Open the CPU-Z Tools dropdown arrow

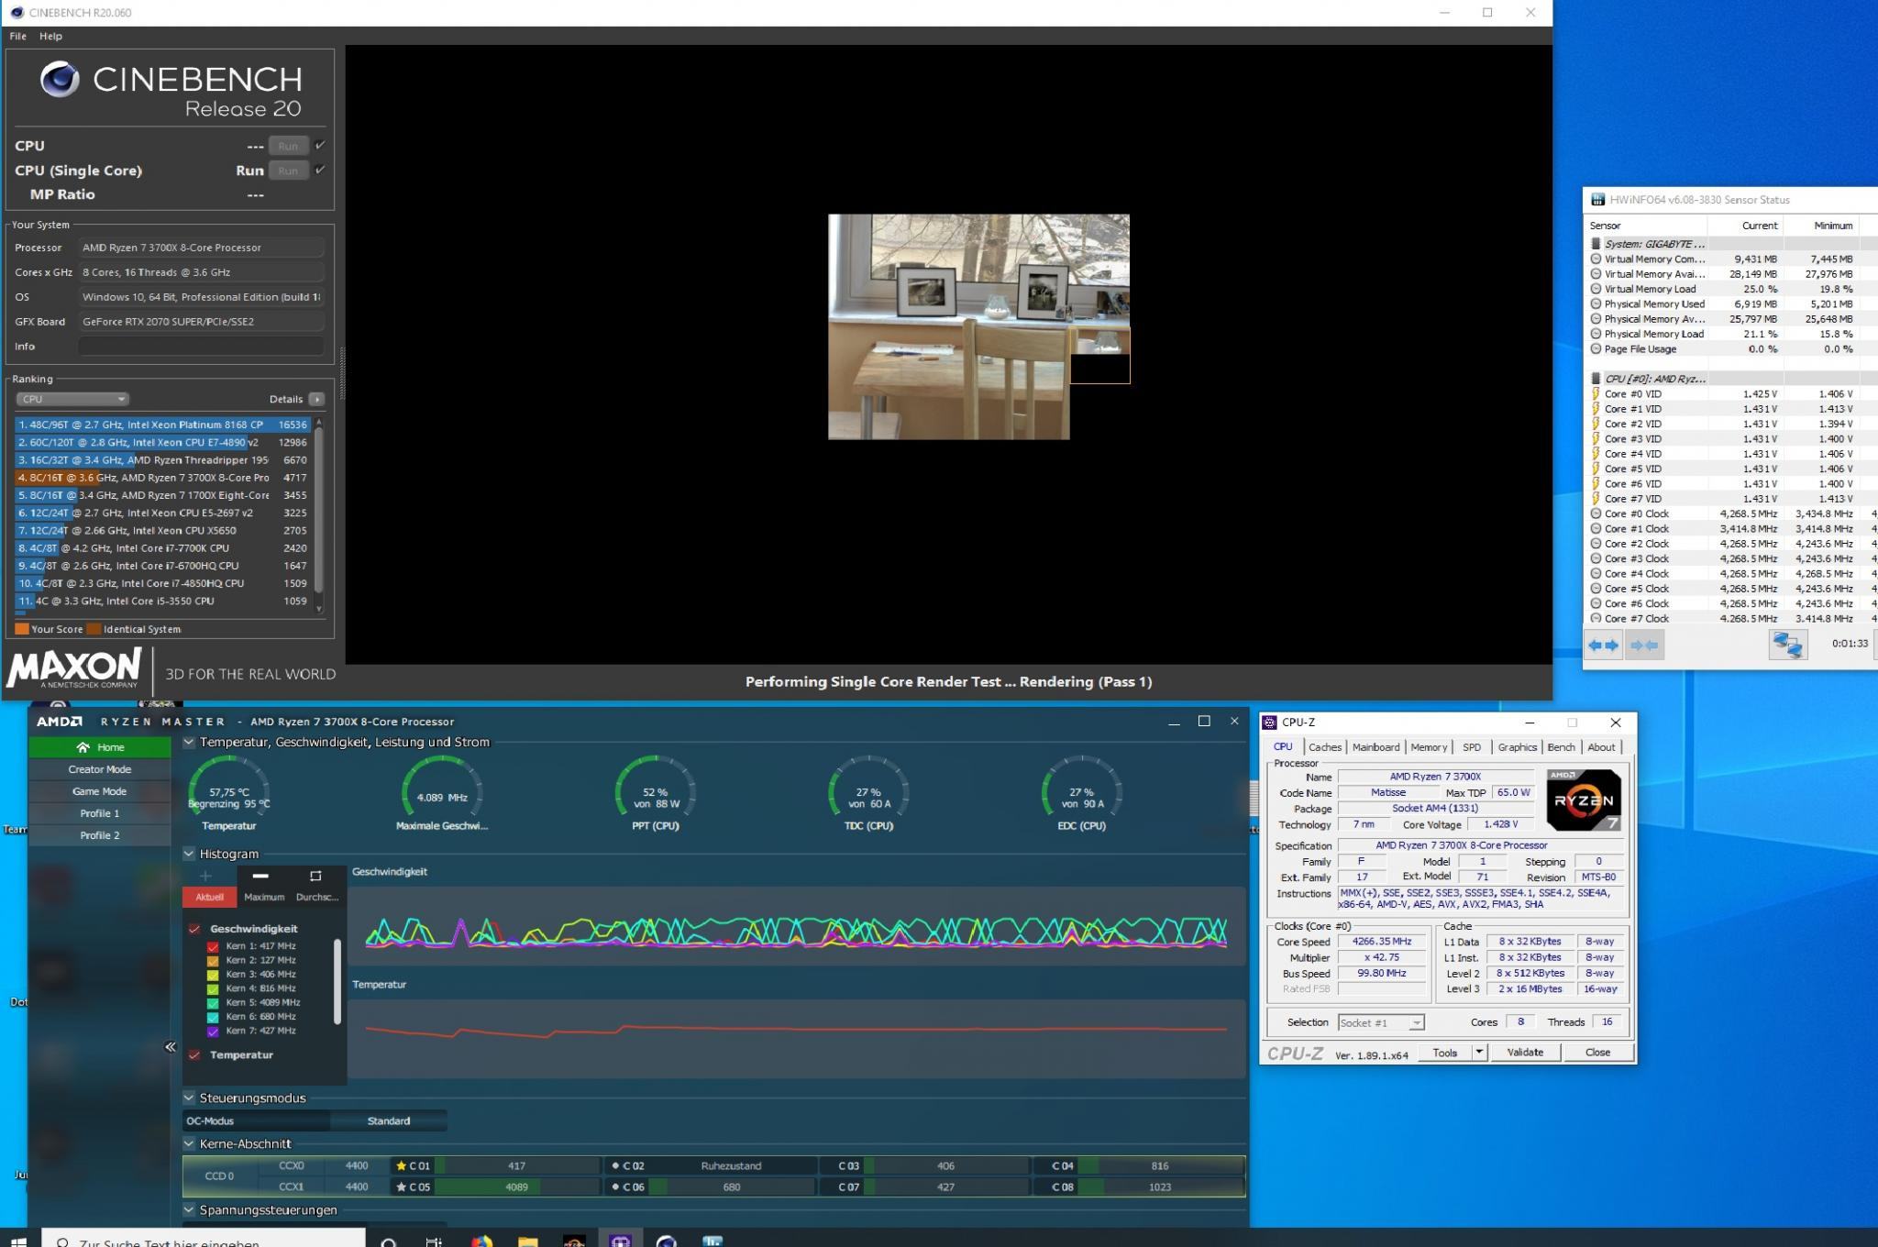coord(1478,1053)
